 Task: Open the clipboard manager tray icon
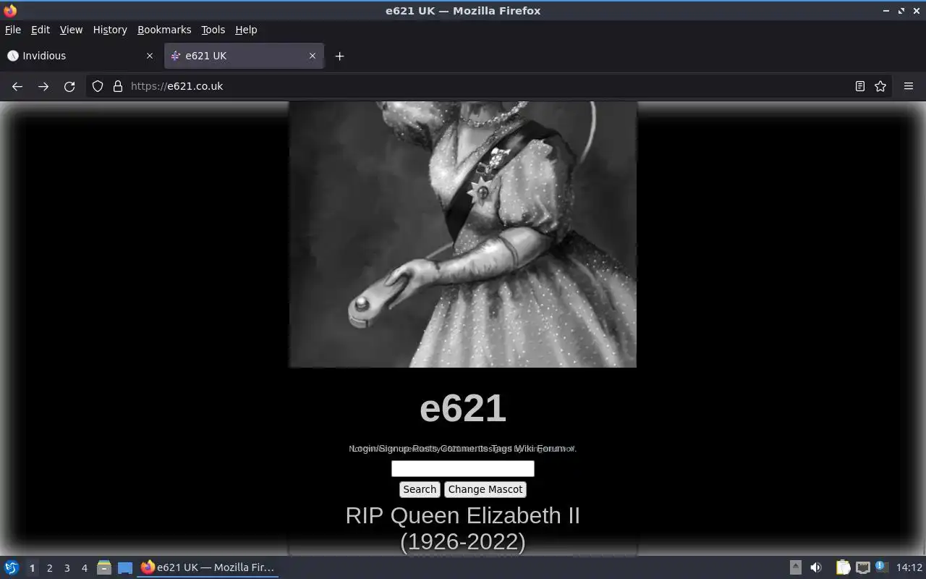tap(843, 567)
